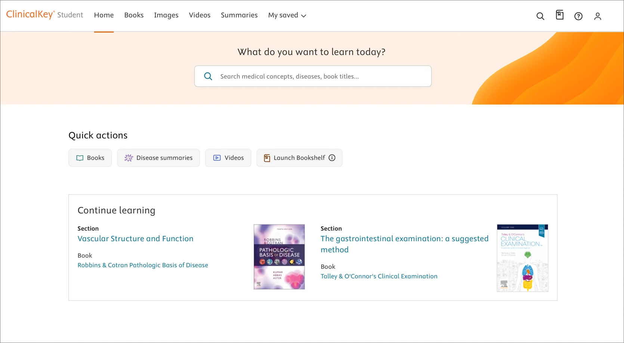Click the ClinicalKey Student logo

(x=44, y=15)
